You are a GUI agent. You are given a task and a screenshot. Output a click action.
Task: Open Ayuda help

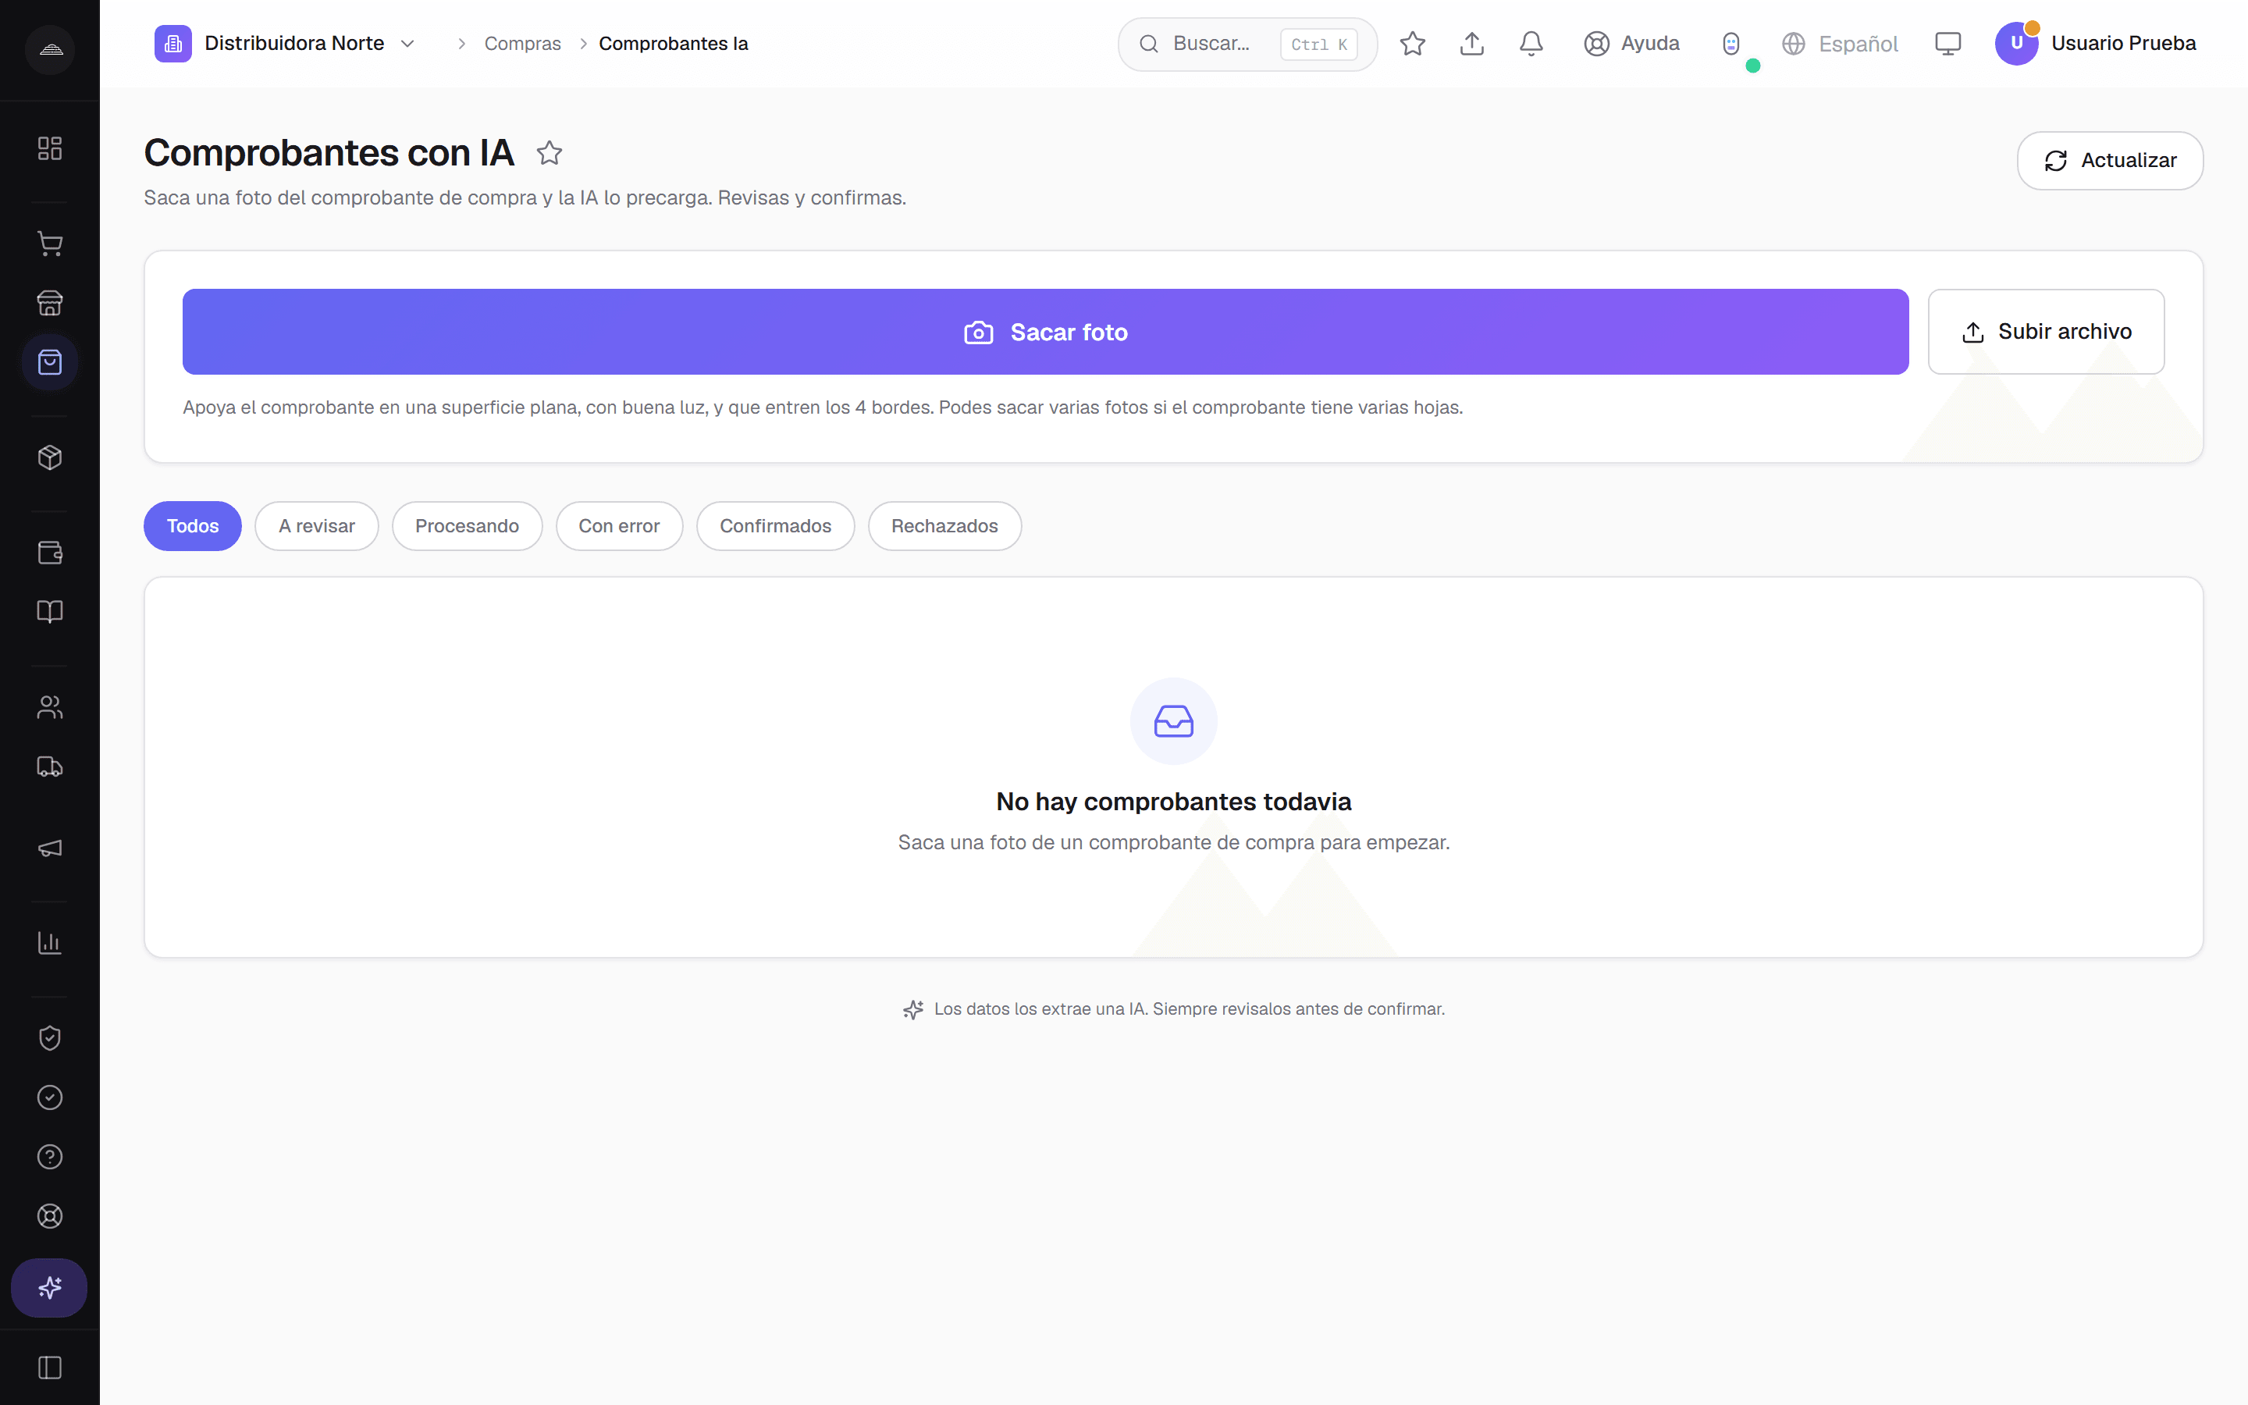pos(1631,44)
